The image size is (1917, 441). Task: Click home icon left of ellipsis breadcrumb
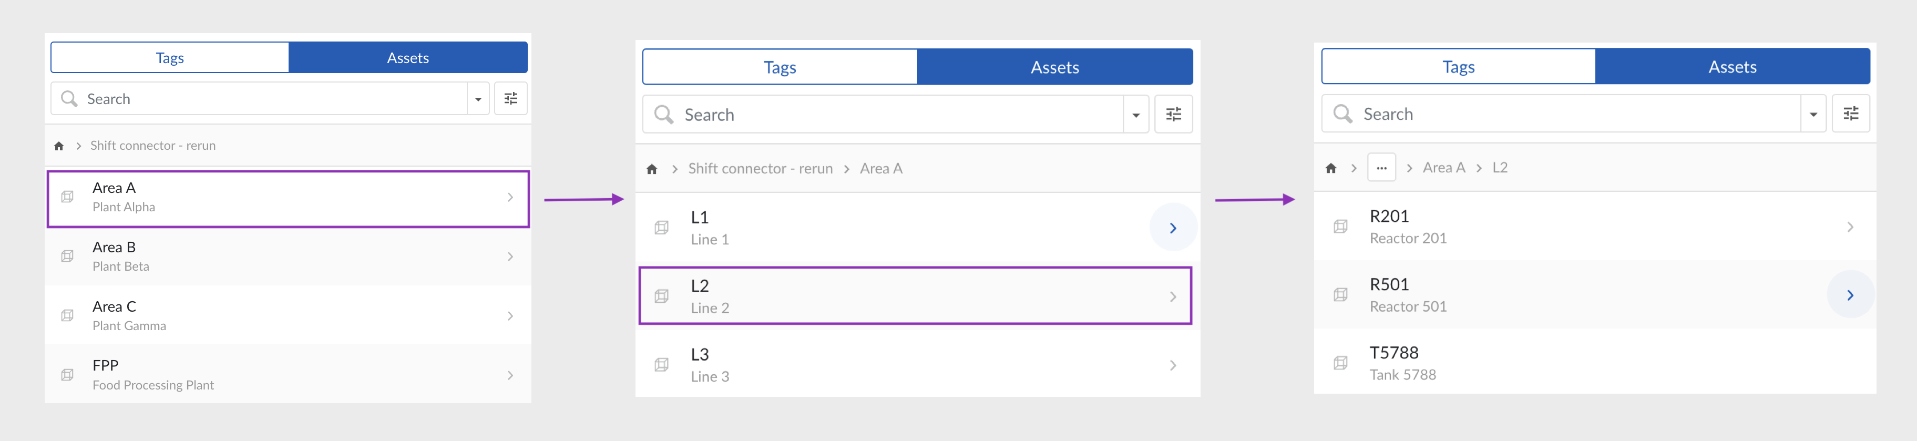point(1330,168)
